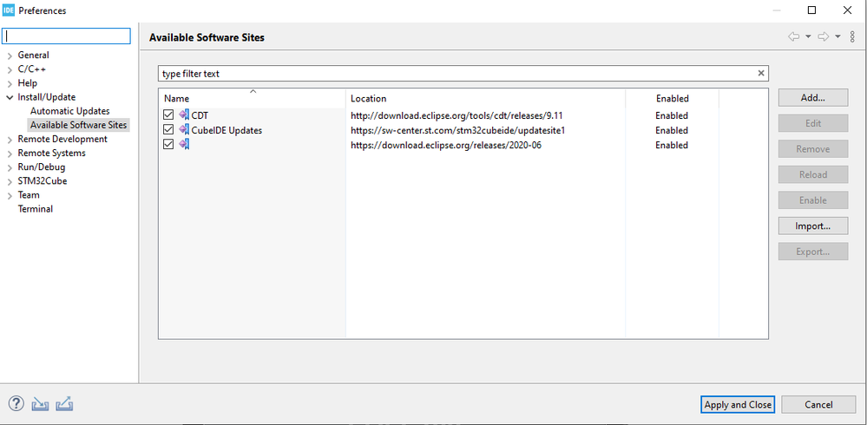Click the import preferences icon at bottom left
The image size is (867, 425).
tap(41, 404)
